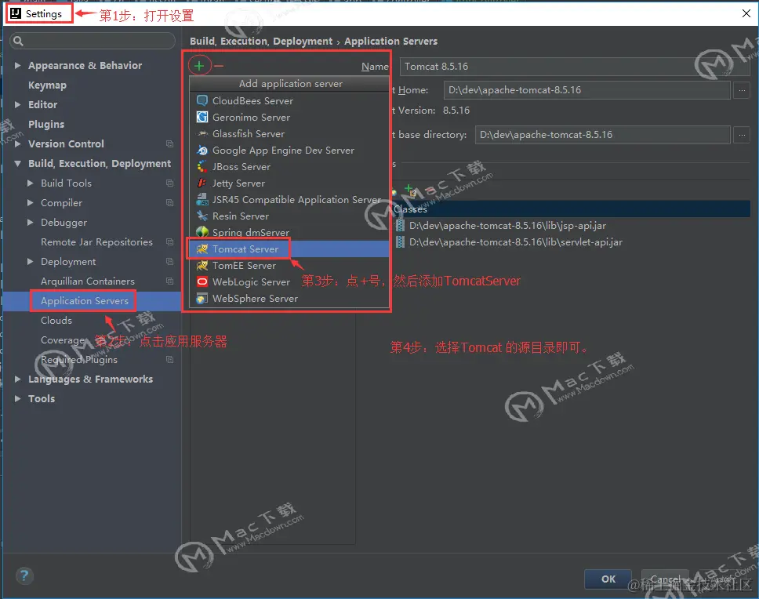Click the Cancel button
The width and height of the screenshot is (759, 599).
click(665, 579)
